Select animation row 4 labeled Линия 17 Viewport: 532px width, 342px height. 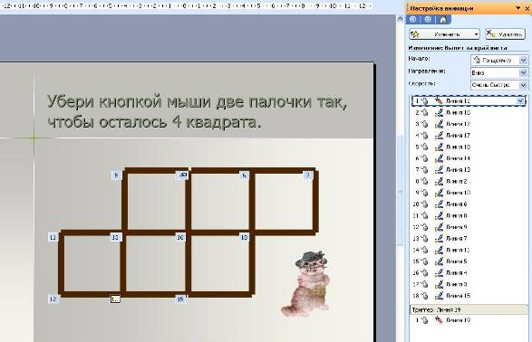(x=469, y=136)
